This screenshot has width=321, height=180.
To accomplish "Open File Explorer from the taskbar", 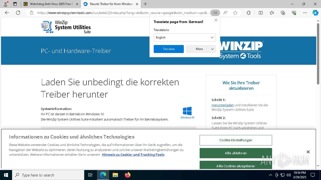I will coord(115,175).
